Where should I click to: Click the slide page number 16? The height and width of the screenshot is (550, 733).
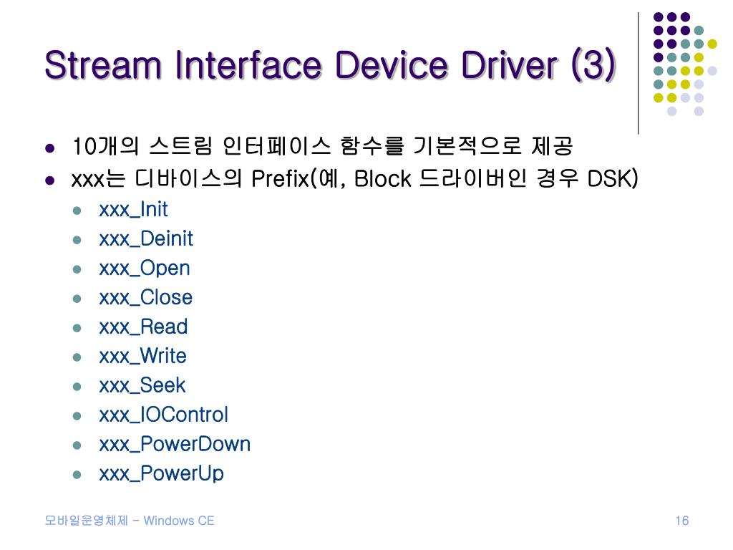point(682,521)
